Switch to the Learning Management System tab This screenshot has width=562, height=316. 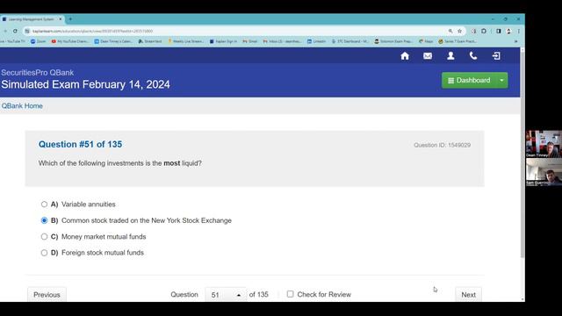pos(32,19)
